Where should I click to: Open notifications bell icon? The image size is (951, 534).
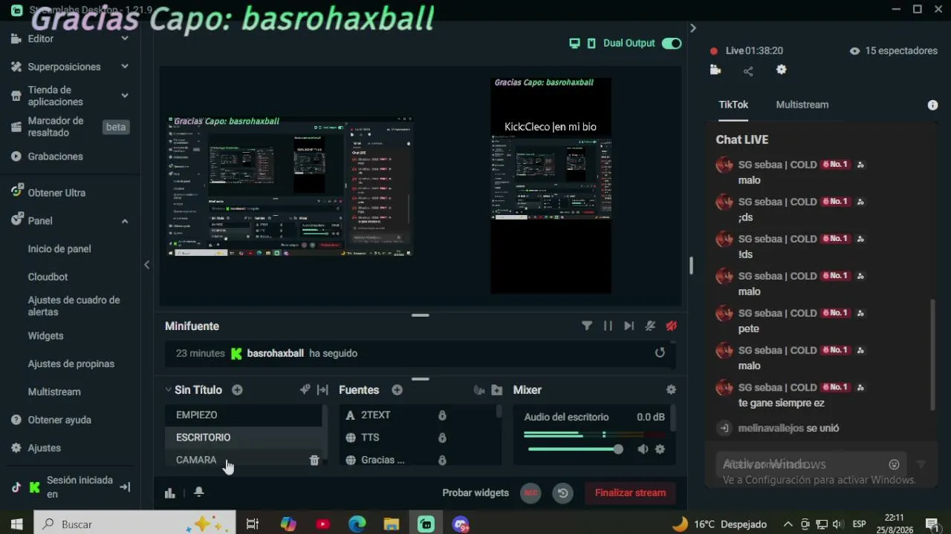[x=199, y=492]
